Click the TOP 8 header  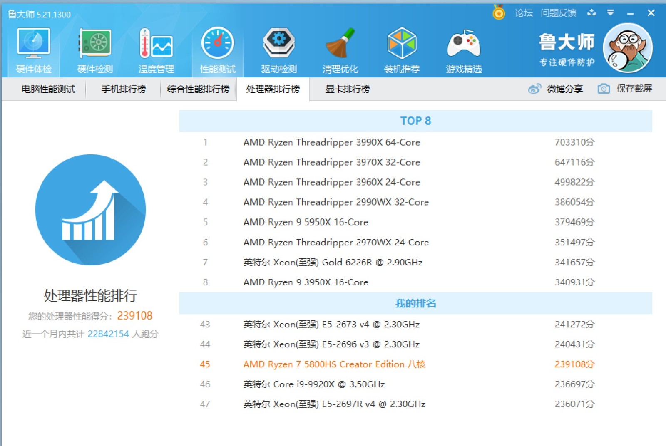point(415,121)
